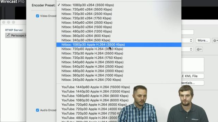Viewport: 218px width, 122px height.
Task: Click the More... button
Action: pos(203,40)
